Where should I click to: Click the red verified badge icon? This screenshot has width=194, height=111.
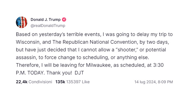click(64, 20)
